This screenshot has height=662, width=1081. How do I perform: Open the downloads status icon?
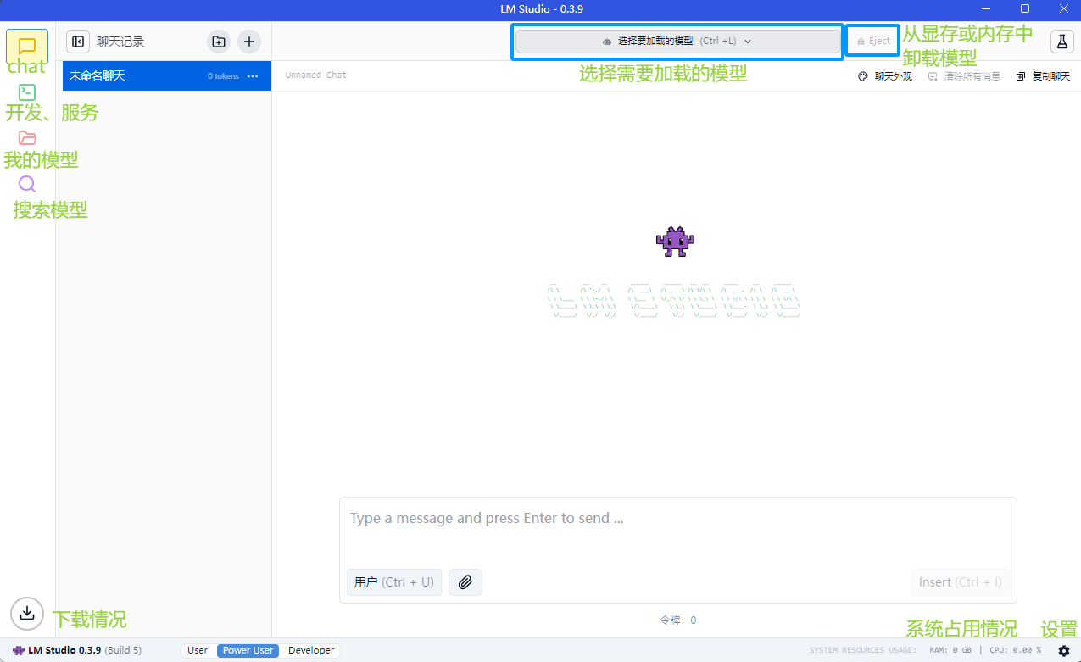coord(27,613)
